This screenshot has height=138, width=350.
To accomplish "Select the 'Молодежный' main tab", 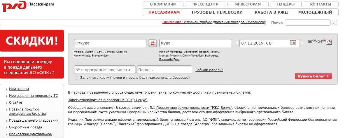I will tap(315, 12).
